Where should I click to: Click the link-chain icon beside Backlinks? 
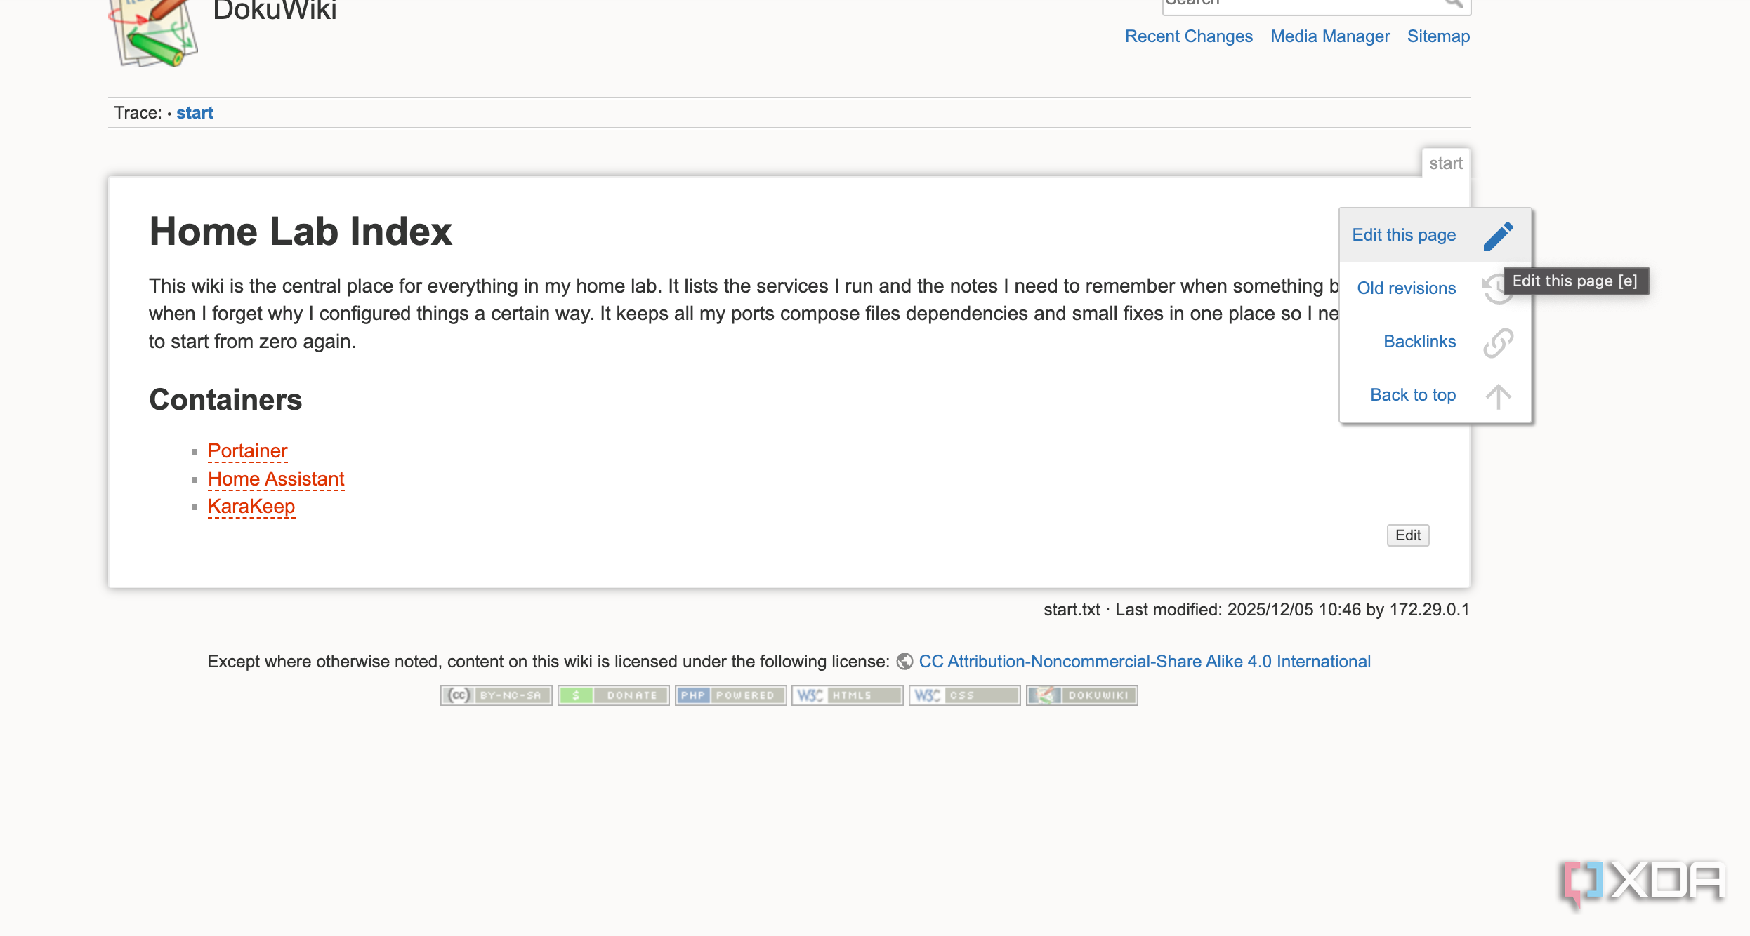(1498, 342)
